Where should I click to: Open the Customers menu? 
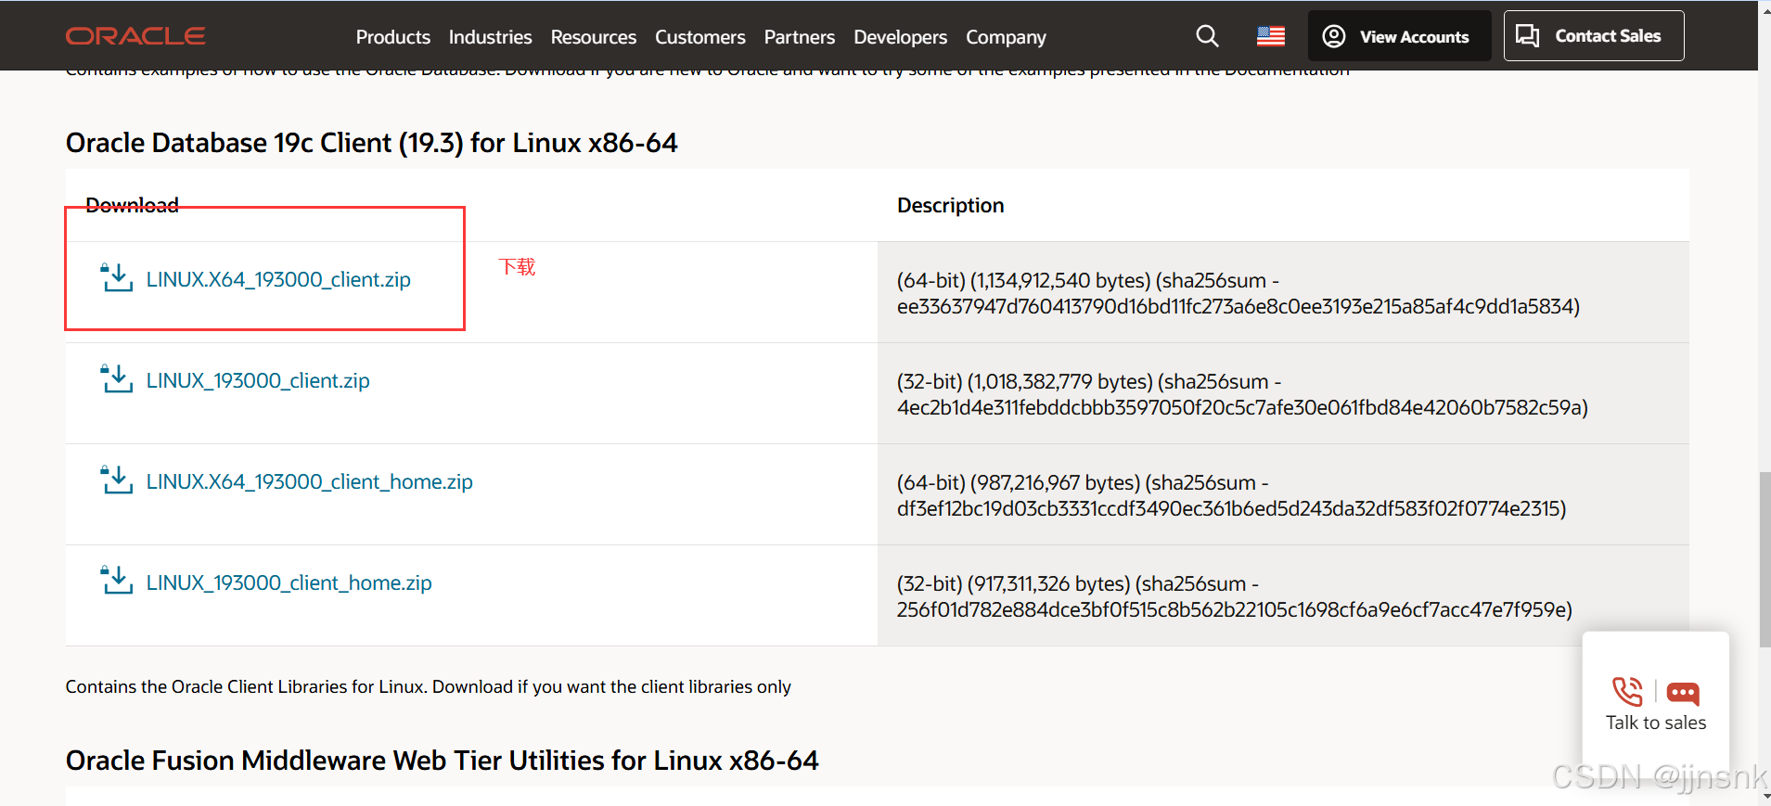tap(699, 37)
